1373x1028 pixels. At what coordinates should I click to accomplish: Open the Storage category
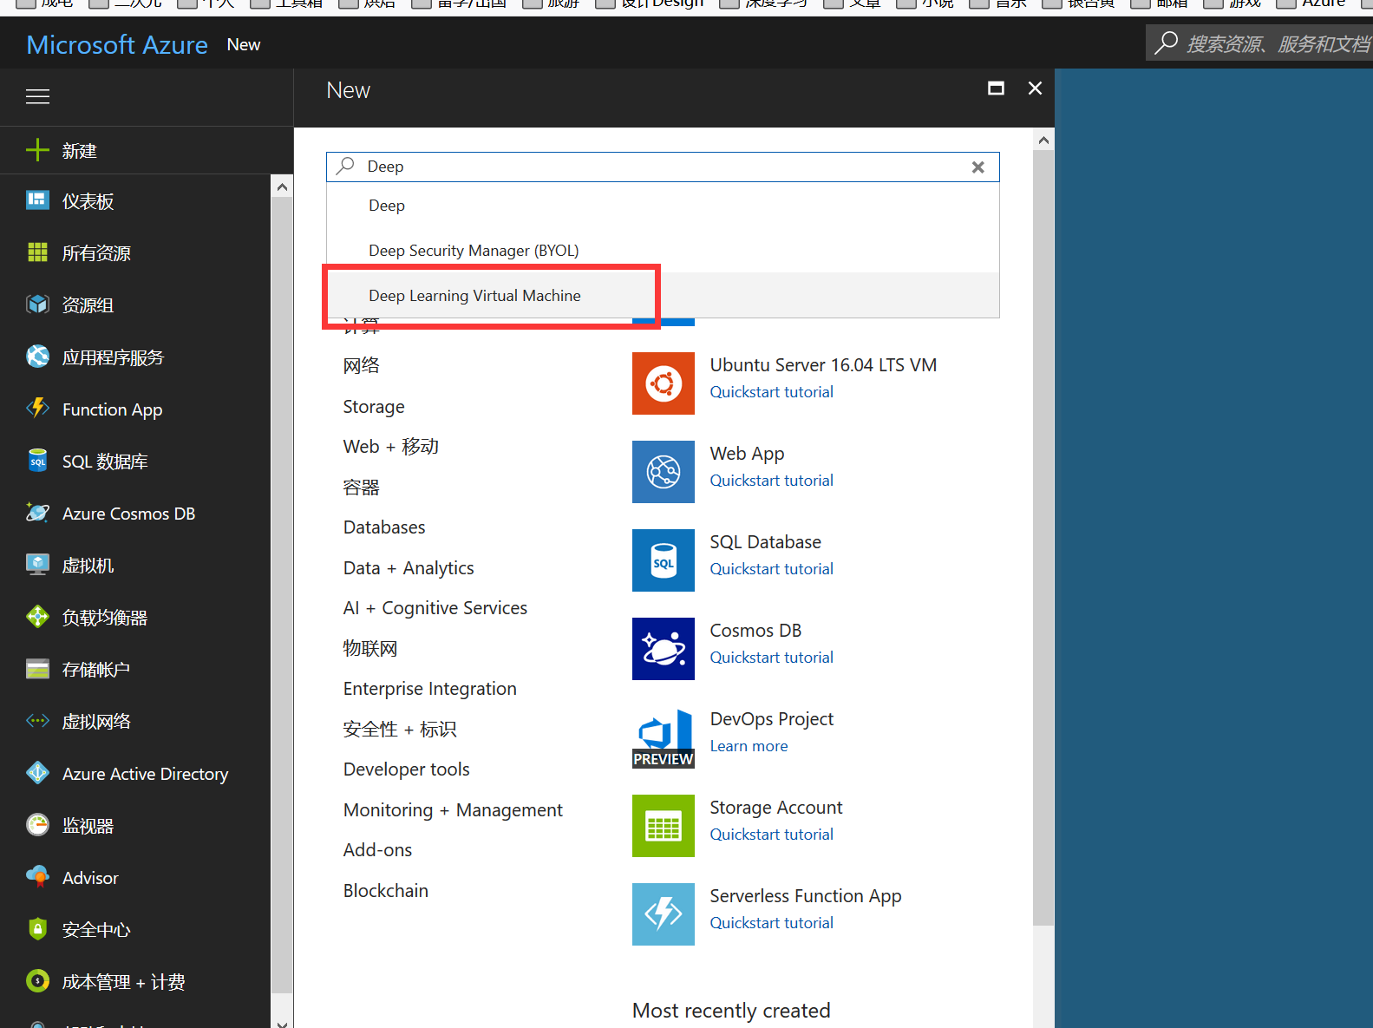374,407
